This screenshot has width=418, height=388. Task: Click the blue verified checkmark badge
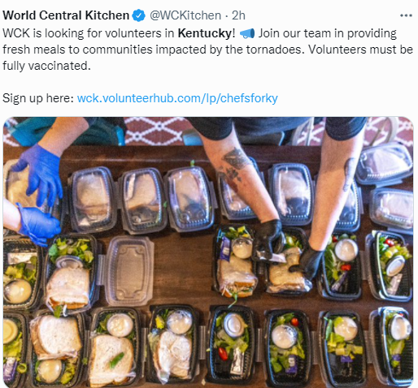coord(138,15)
